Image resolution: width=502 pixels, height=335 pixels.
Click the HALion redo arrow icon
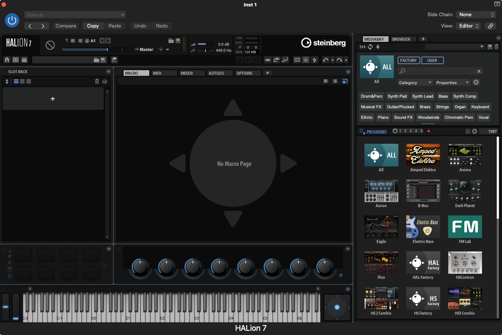pyautogui.click(x=339, y=60)
